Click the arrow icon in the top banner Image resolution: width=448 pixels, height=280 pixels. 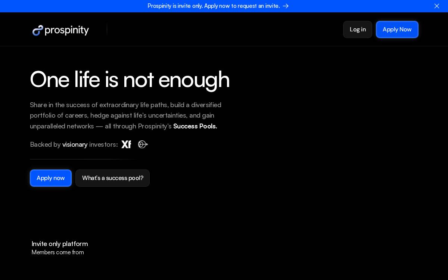(x=286, y=6)
